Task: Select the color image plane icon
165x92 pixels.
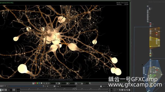Action: (x=33, y=83)
